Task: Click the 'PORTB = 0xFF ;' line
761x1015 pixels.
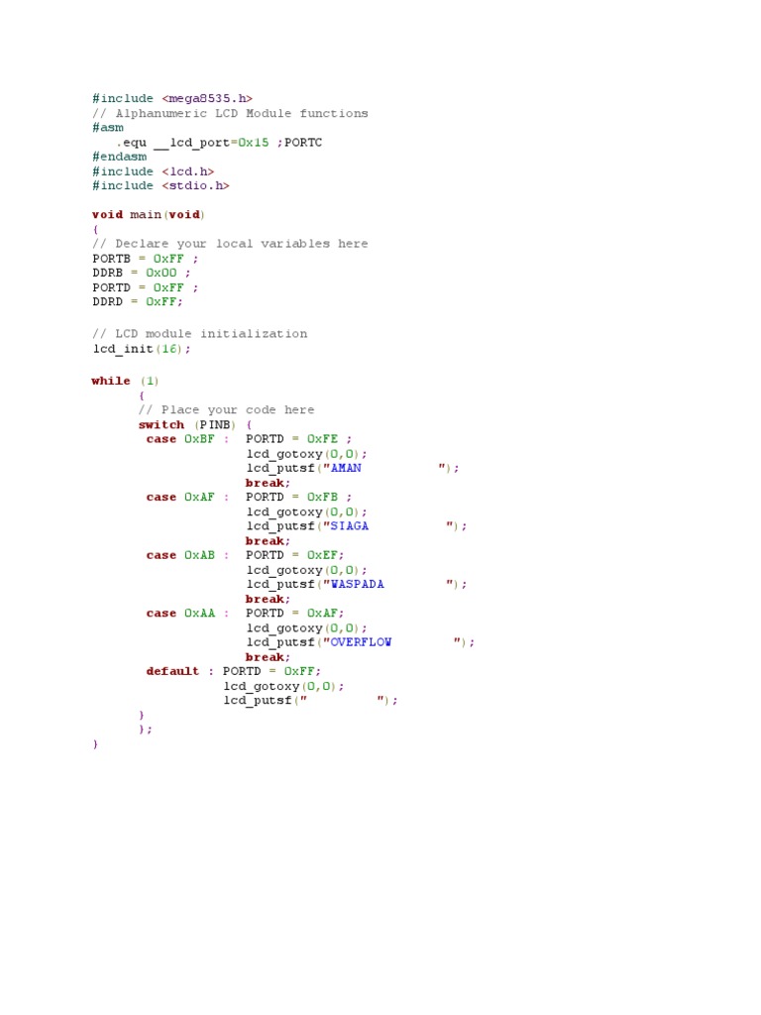Action: (x=145, y=259)
